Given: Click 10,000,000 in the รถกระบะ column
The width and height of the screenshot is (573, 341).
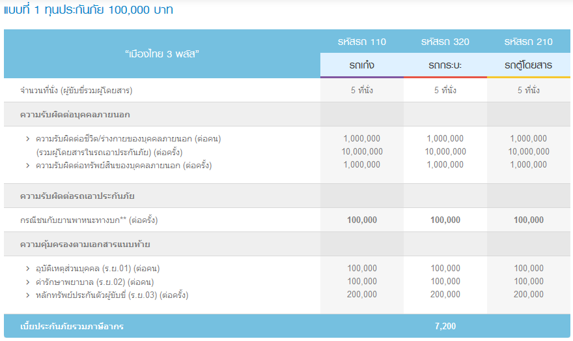Looking at the screenshot, I should [445, 151].
